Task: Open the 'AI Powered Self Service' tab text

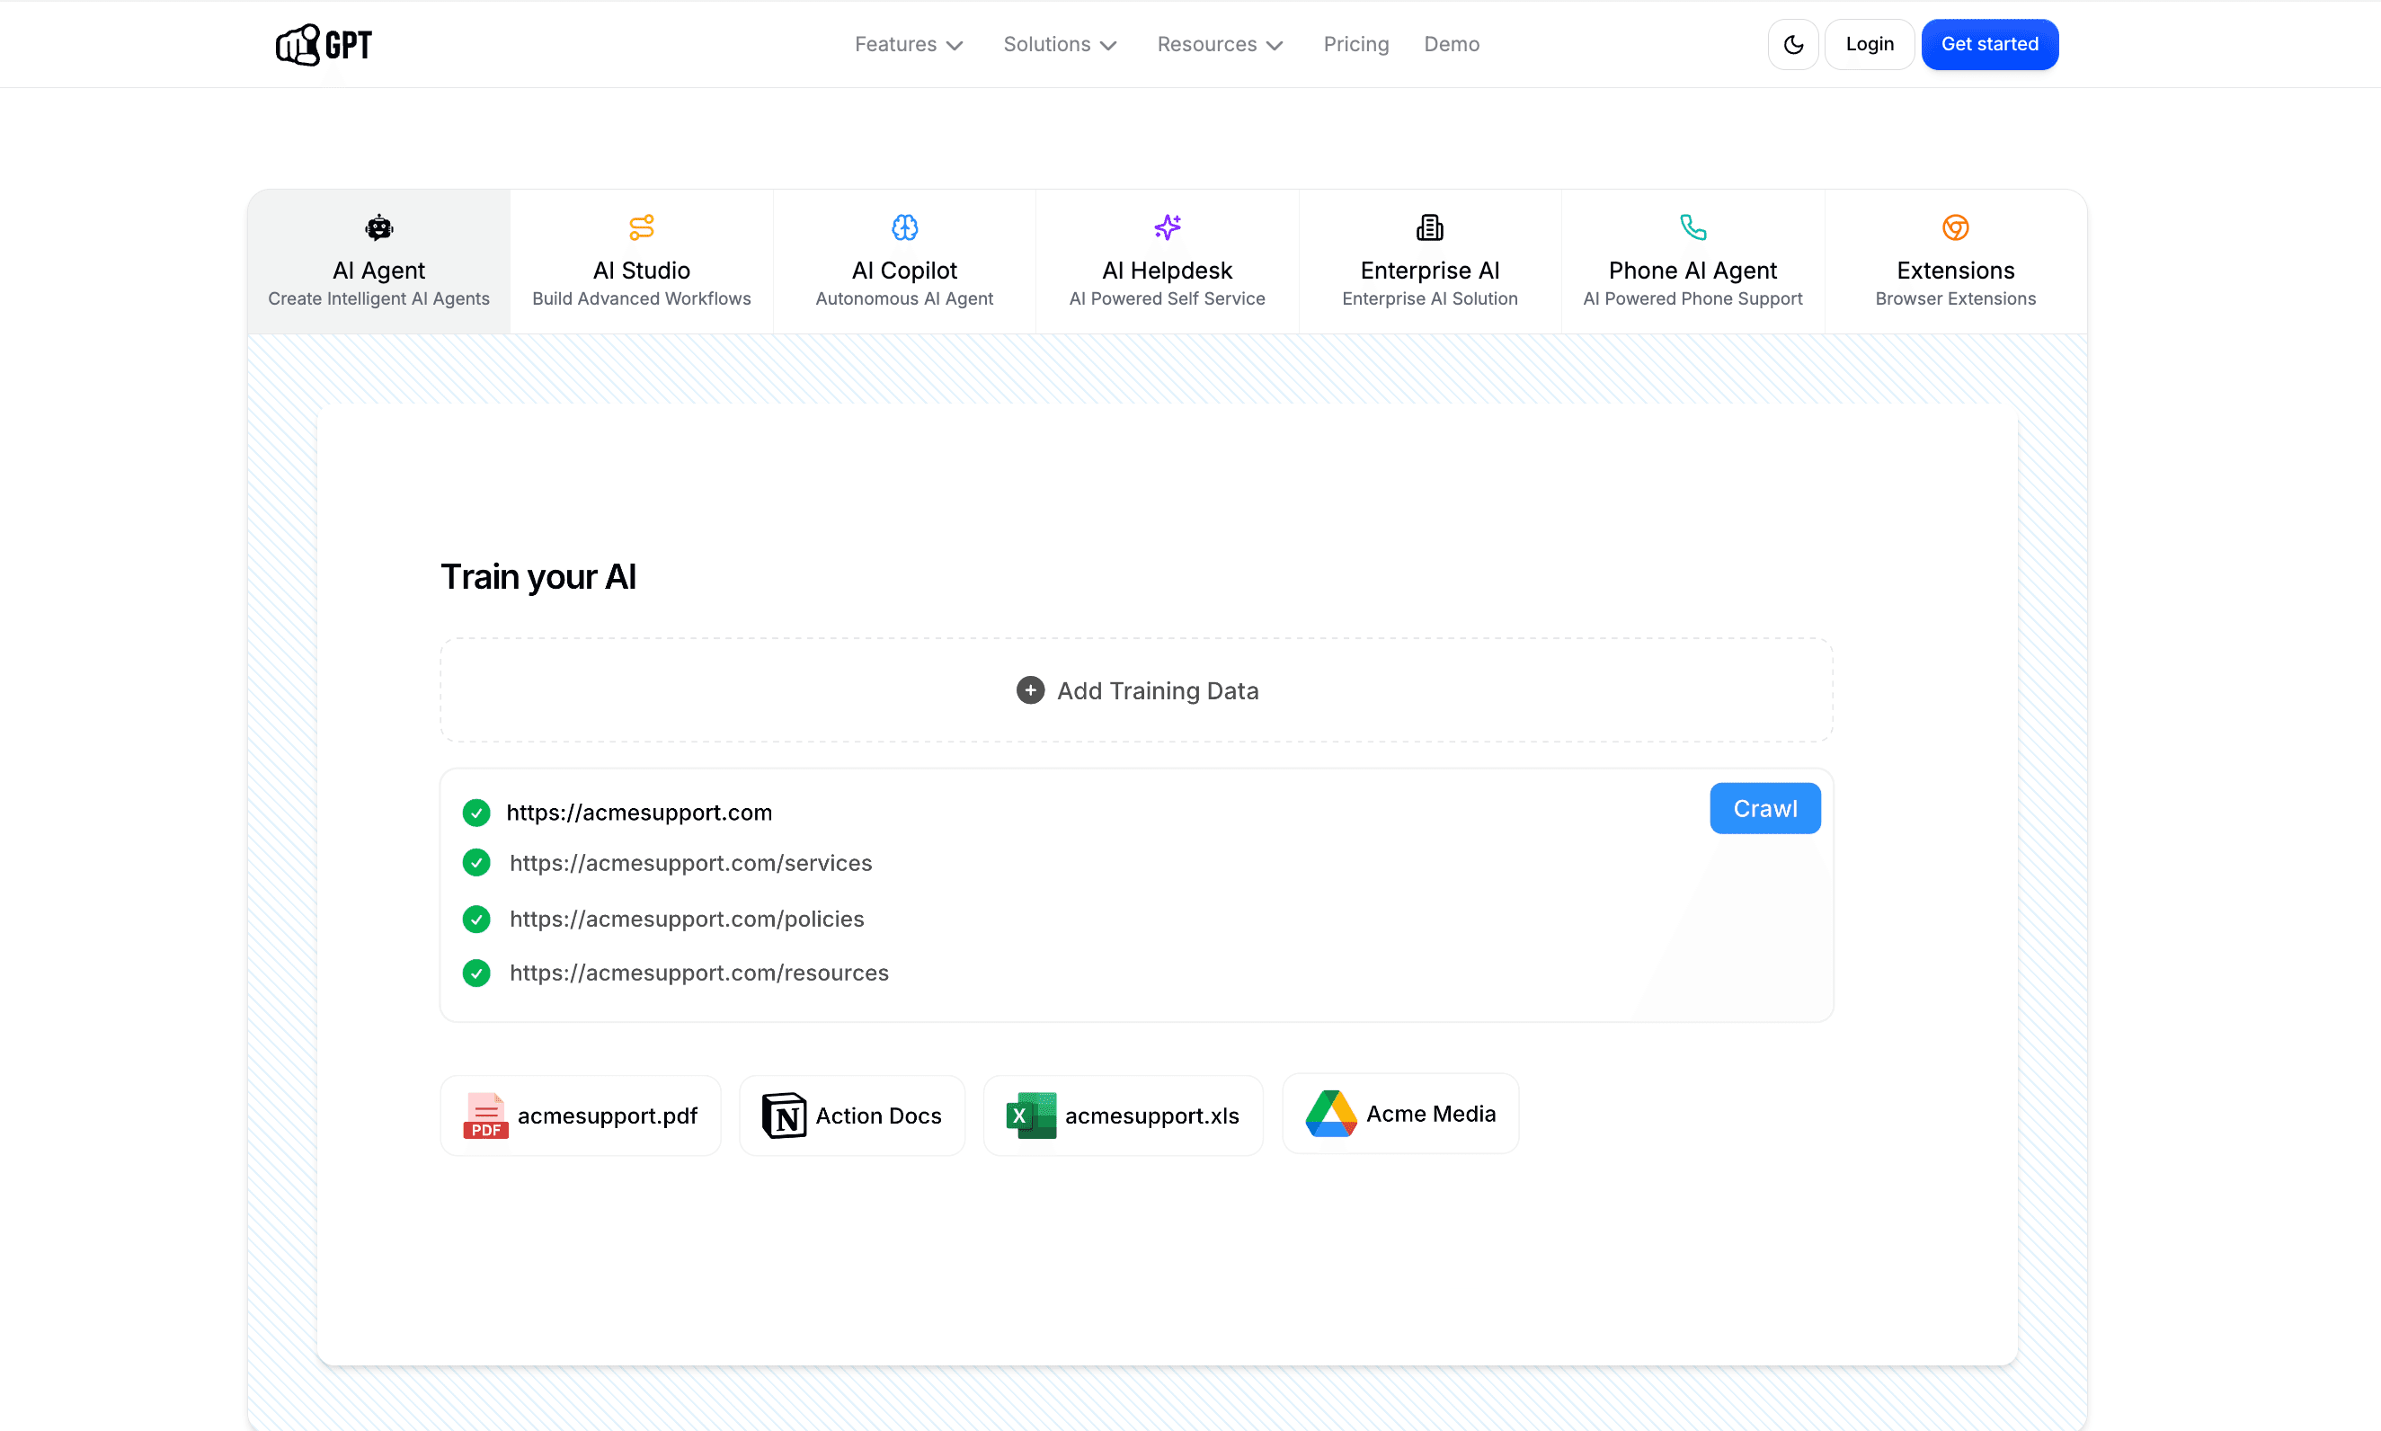Action: (x=1168, y=299)
